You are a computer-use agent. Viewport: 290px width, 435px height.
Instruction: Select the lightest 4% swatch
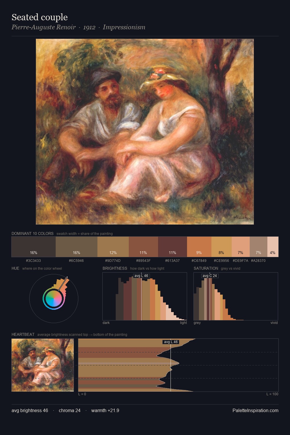273,247
